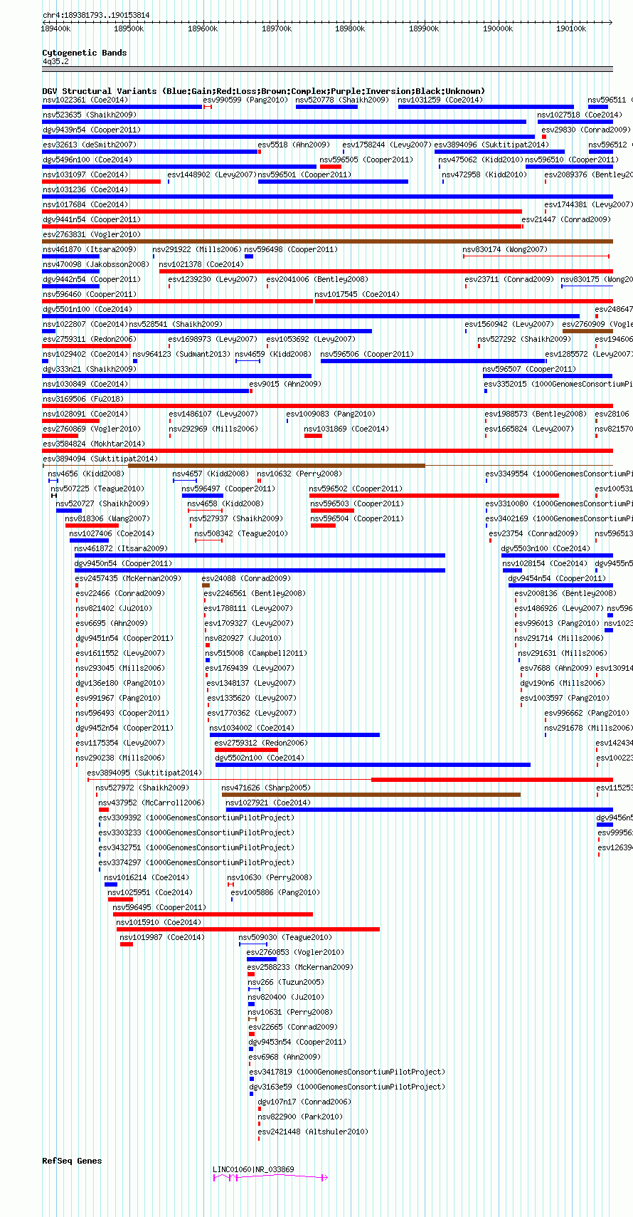Click the 190000k ruler tick label

(x=498, y=28)
